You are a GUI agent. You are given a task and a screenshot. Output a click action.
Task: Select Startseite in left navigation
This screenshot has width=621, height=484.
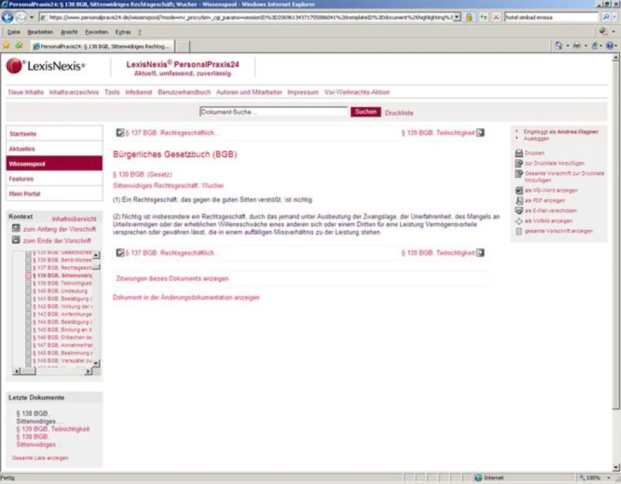pyautogui.click(x=55, y=134)
